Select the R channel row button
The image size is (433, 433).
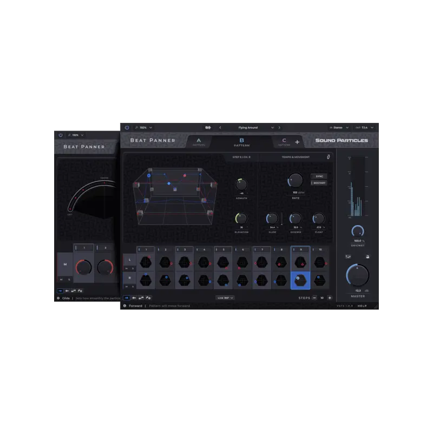(x=129, y=278)
